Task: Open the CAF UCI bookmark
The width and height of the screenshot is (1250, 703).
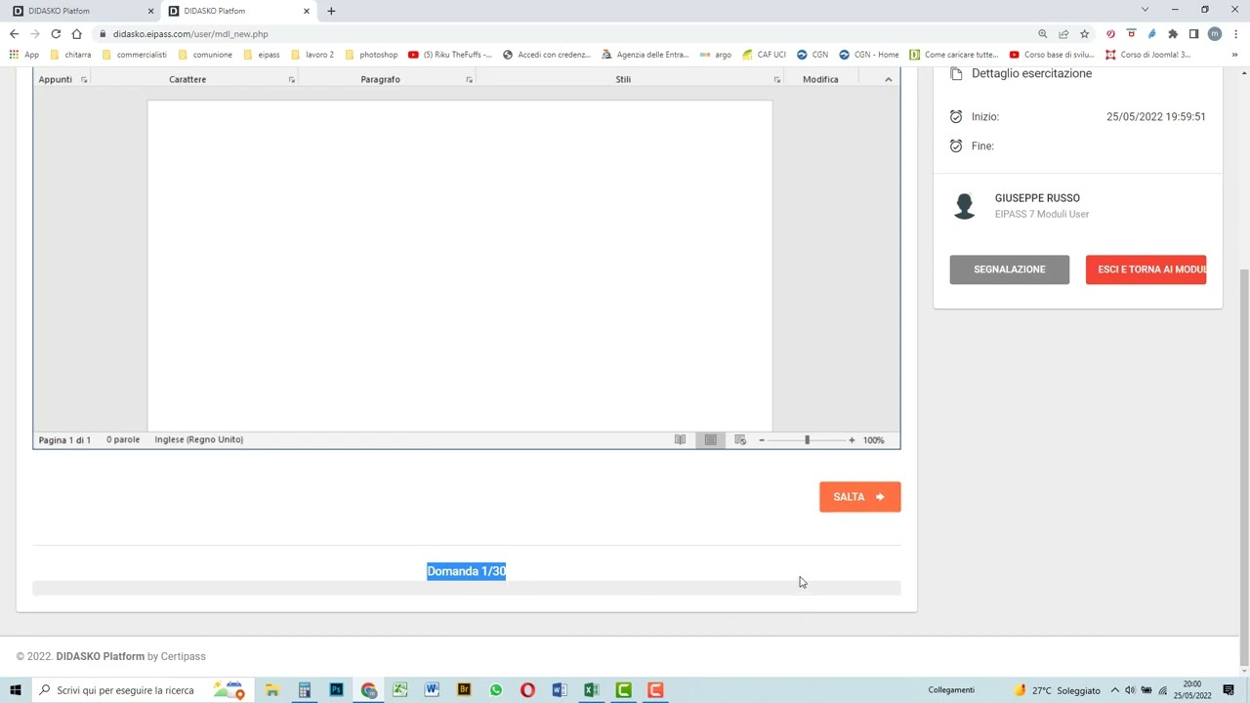Action: [764, 55]
